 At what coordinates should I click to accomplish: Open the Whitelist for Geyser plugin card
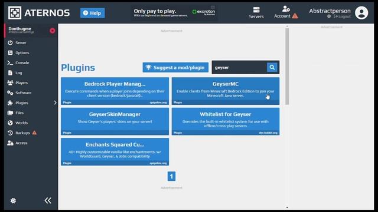(226, 121)
